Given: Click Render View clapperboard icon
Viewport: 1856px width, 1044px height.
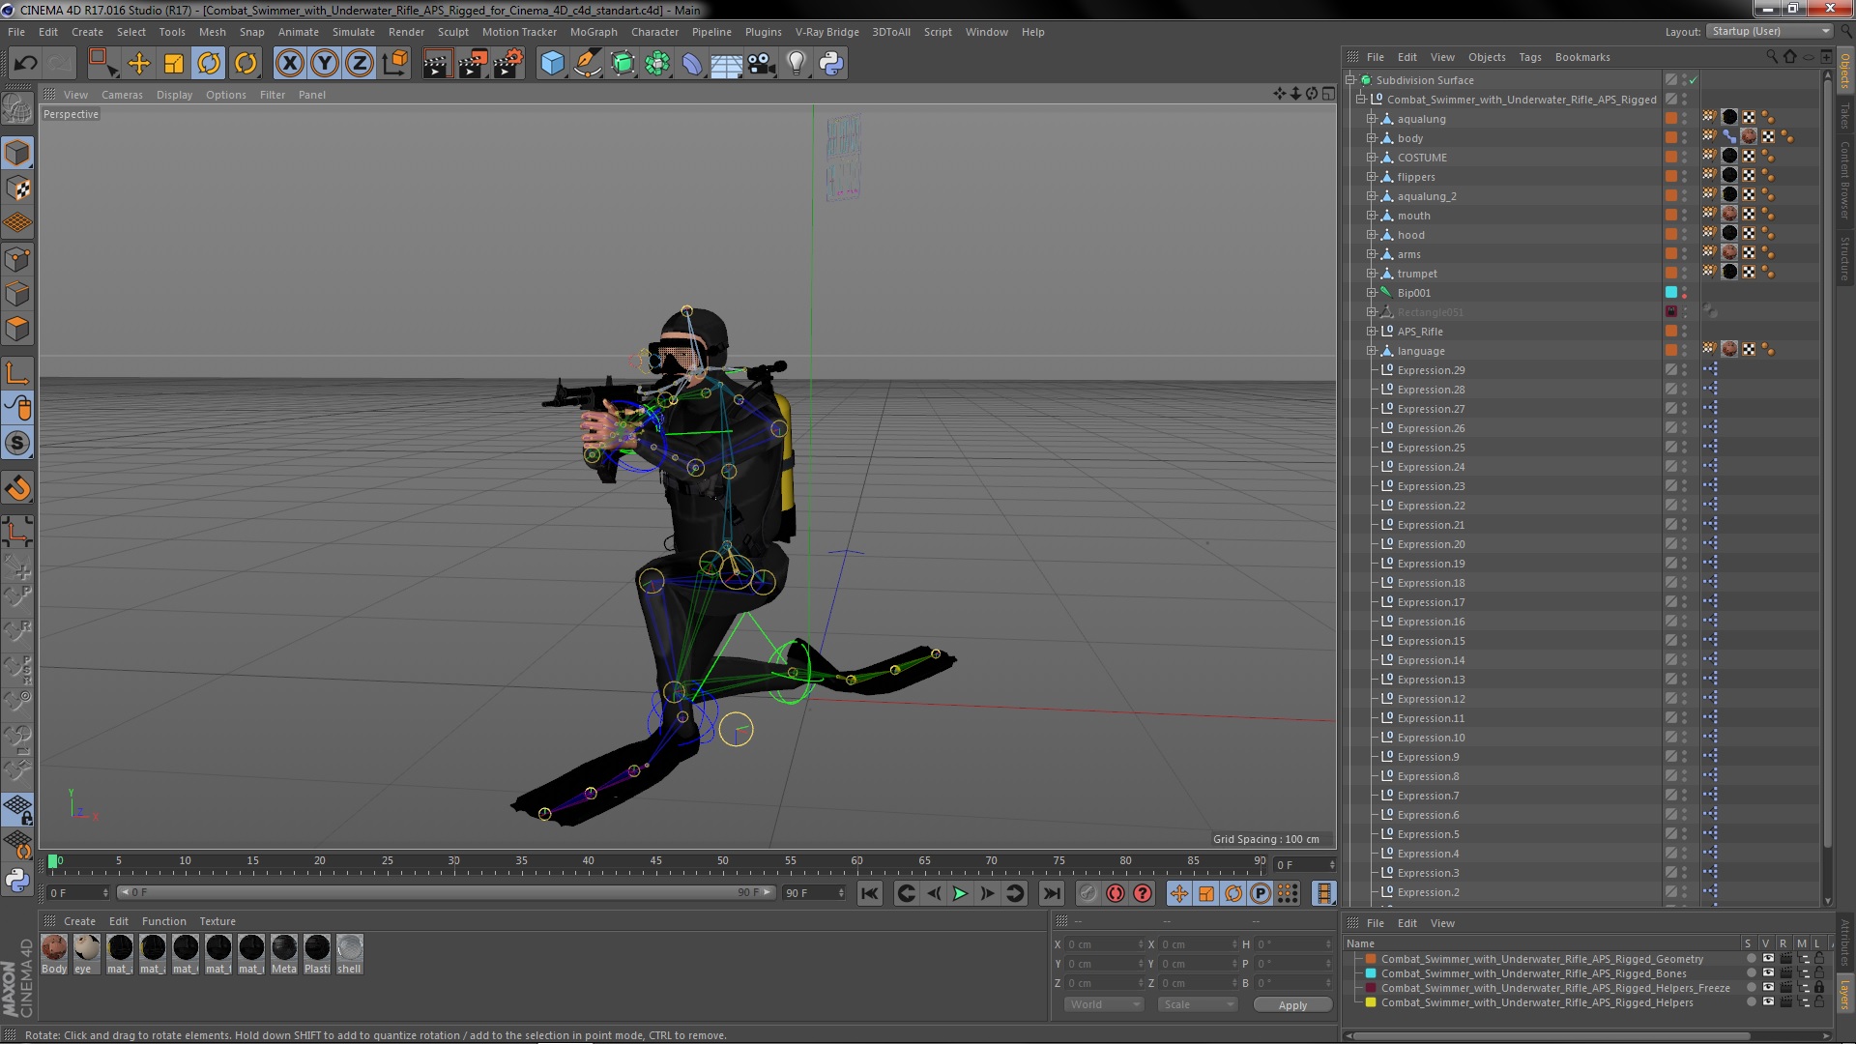Looking at the screenshot, I should coord(437,64).
